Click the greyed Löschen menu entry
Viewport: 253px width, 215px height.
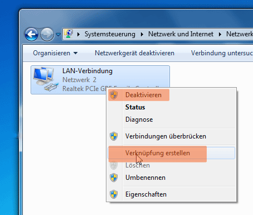171,165
